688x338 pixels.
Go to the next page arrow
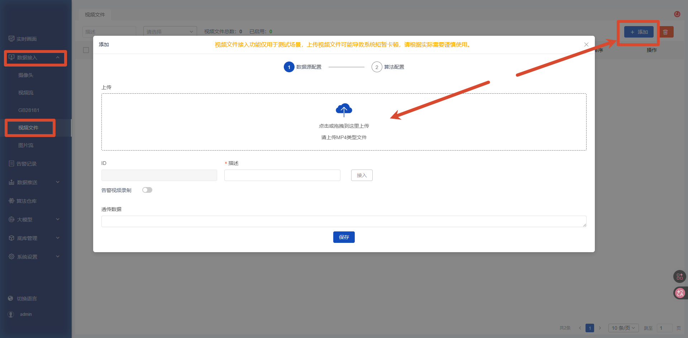(x=600, y=328)
